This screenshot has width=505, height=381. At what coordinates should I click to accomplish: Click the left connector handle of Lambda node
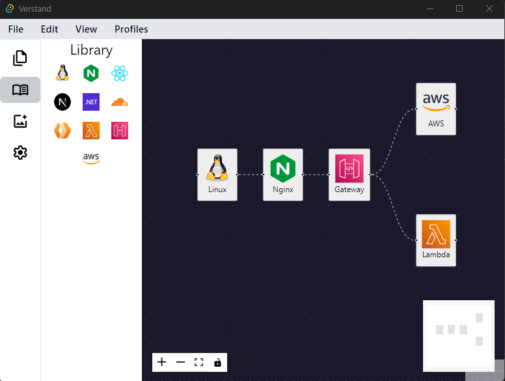(416, 240)
